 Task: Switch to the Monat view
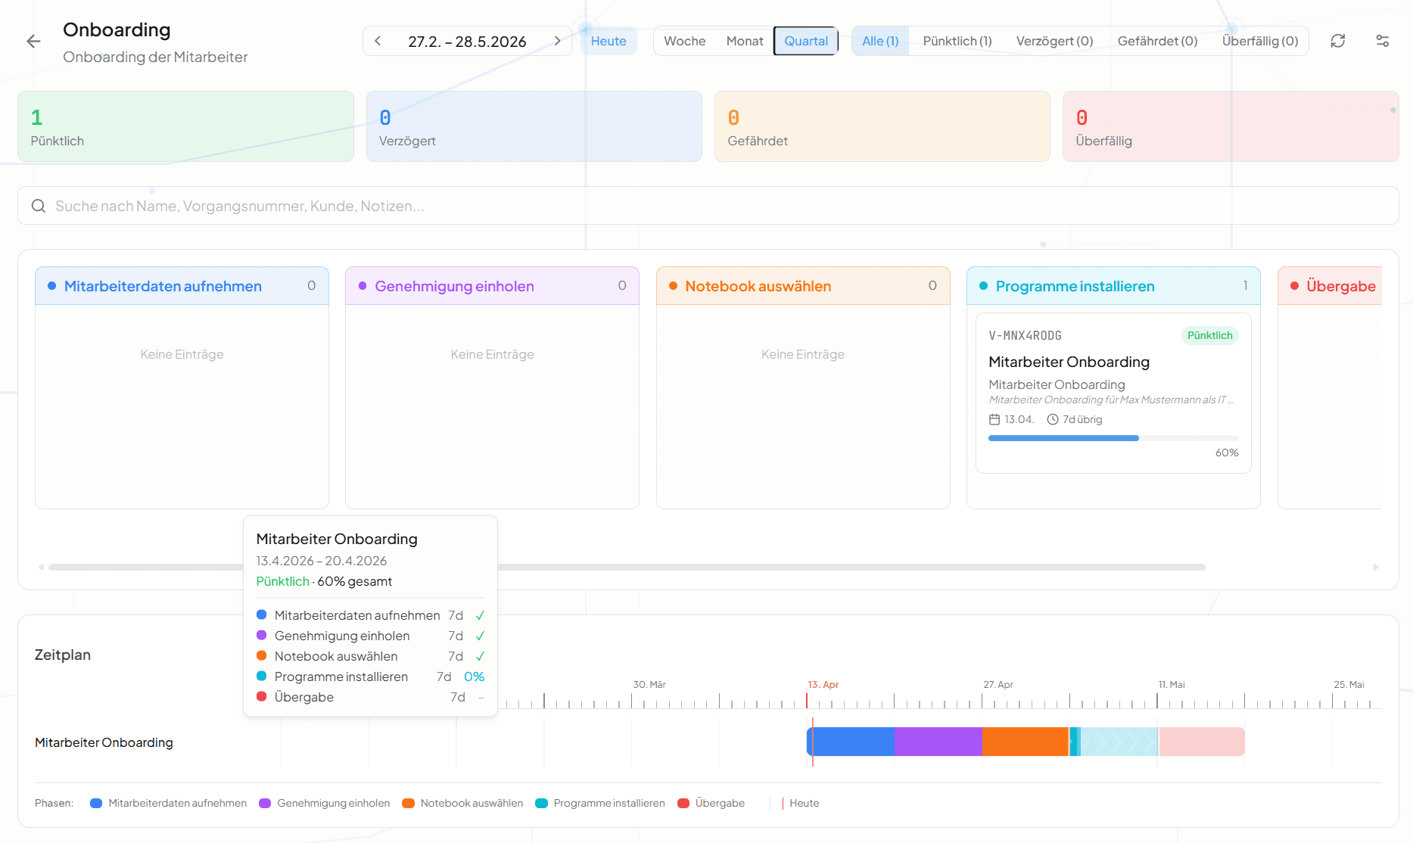tap(744, 41)
